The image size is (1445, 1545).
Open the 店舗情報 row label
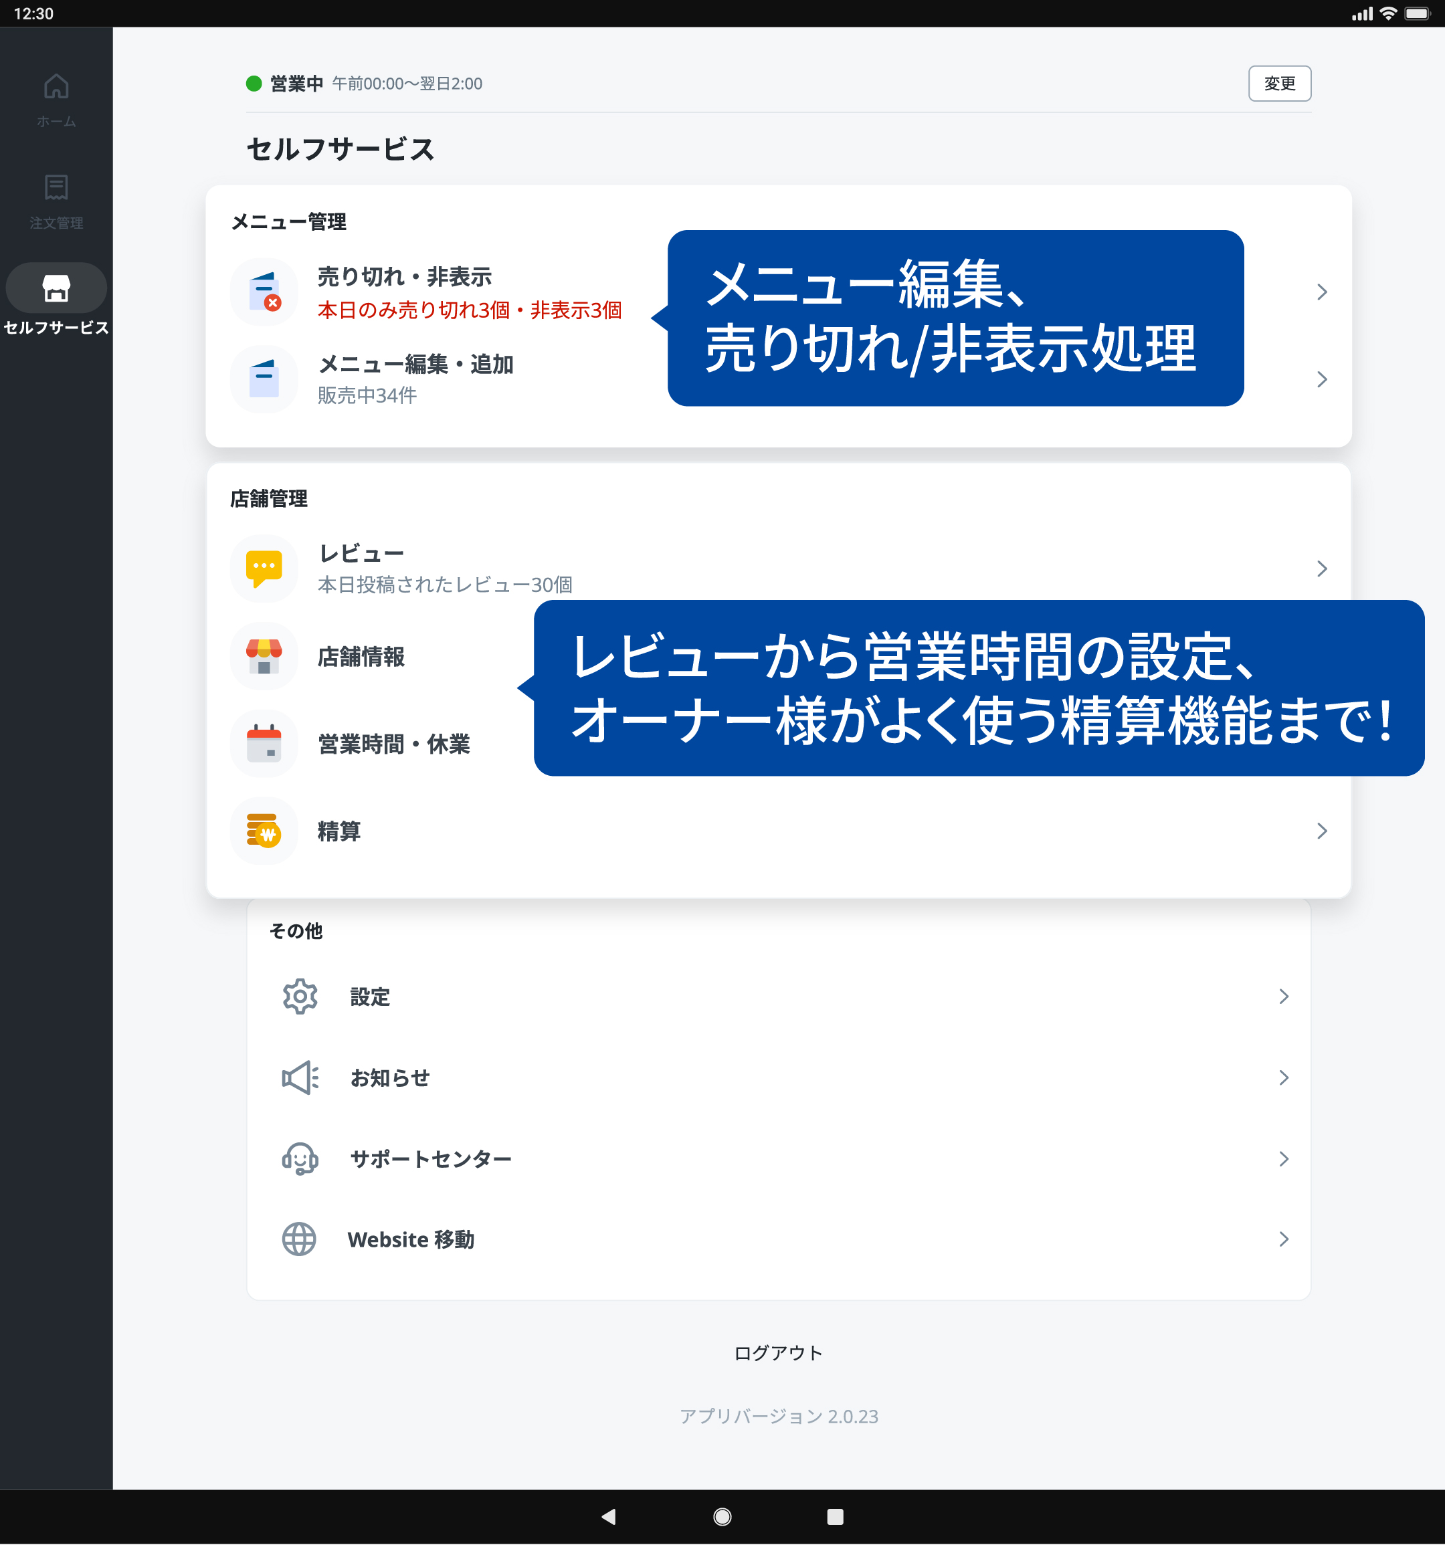pyautogui.click(x=361, y=657)
